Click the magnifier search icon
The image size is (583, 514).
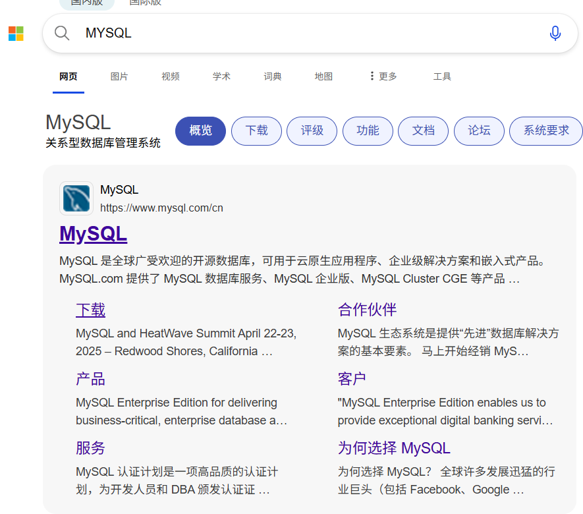tap(62, 33)
